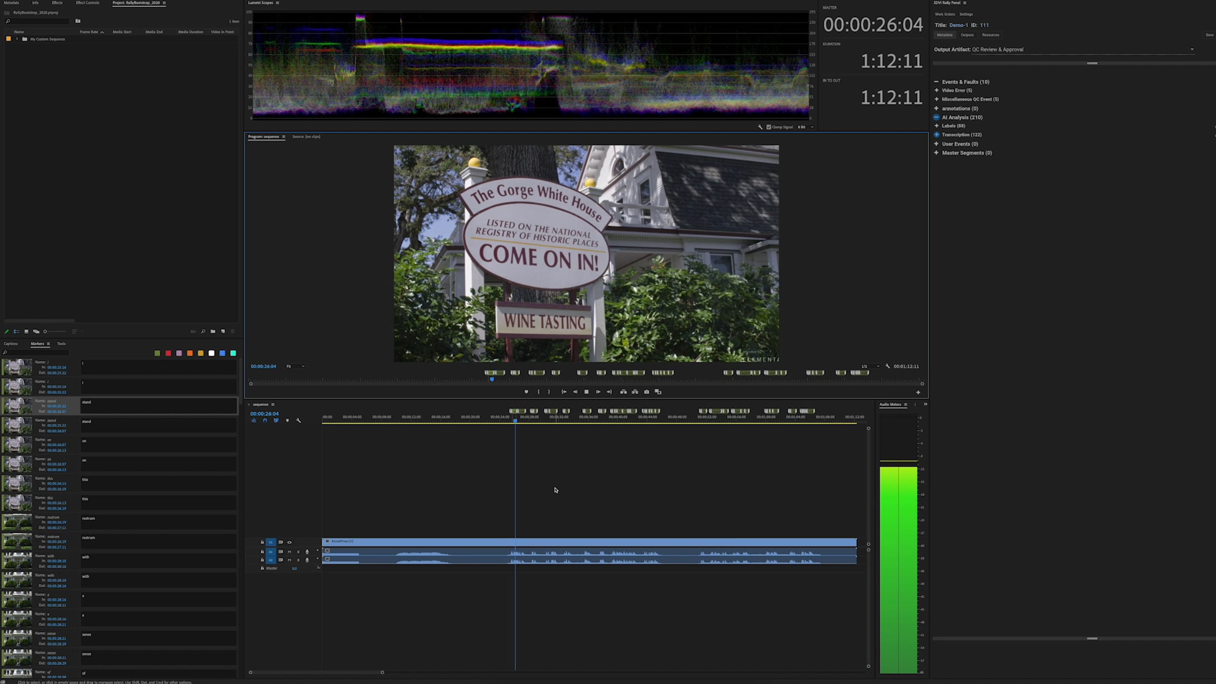Viewport: 1216px width, 684px height.
Task: Toggle insert sequences as nests in timeline
Action: pos(254,421)
